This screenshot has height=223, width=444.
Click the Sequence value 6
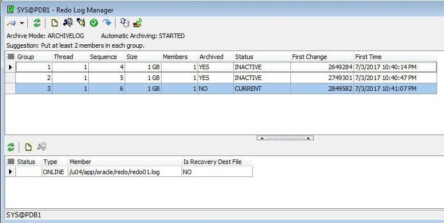click(x=107, y=89)
